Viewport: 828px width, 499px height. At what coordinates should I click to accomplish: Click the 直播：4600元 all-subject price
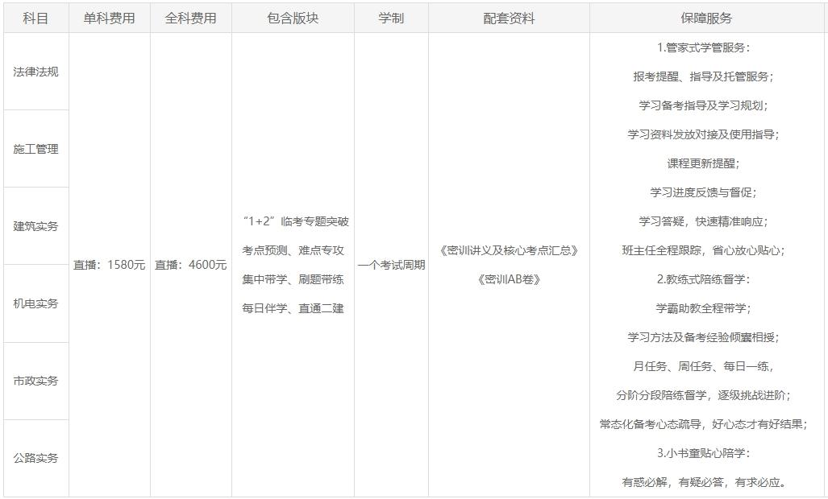pyautogui.click(x=190, y=265)
